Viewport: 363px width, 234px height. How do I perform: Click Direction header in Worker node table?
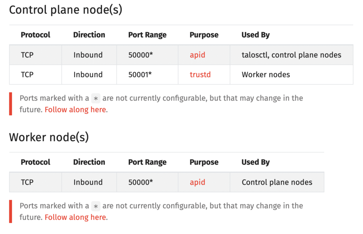[x=89, y=162]
